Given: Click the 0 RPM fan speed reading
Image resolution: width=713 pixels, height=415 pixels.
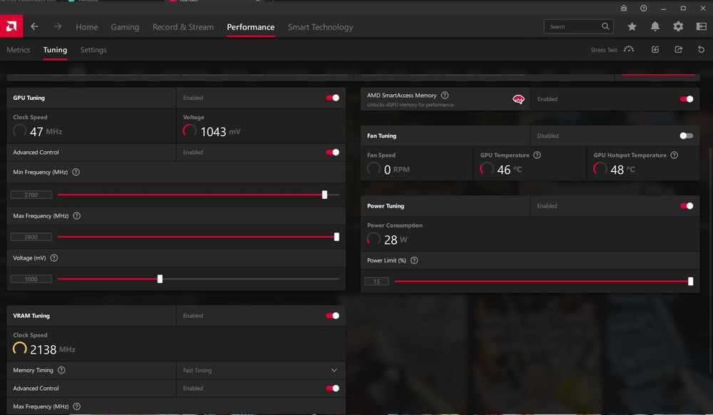Looking at the screenshot, I should click(x=396, y=170).
